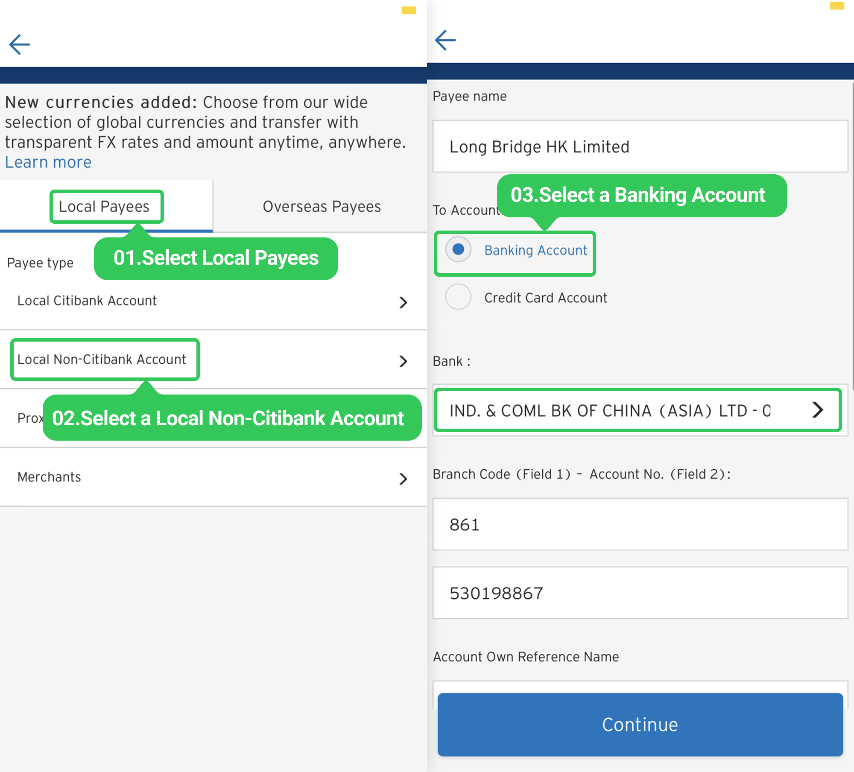Tap yellow battery indicator on right screen
The width and height of the screenshot is (854, 772).
[x=837, y=6]
